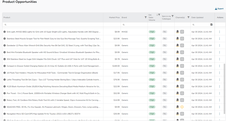Click High badge in Compact in-Drawer Outlet row
The width and height of the screenshot is (226, 121).
[152, 66]
